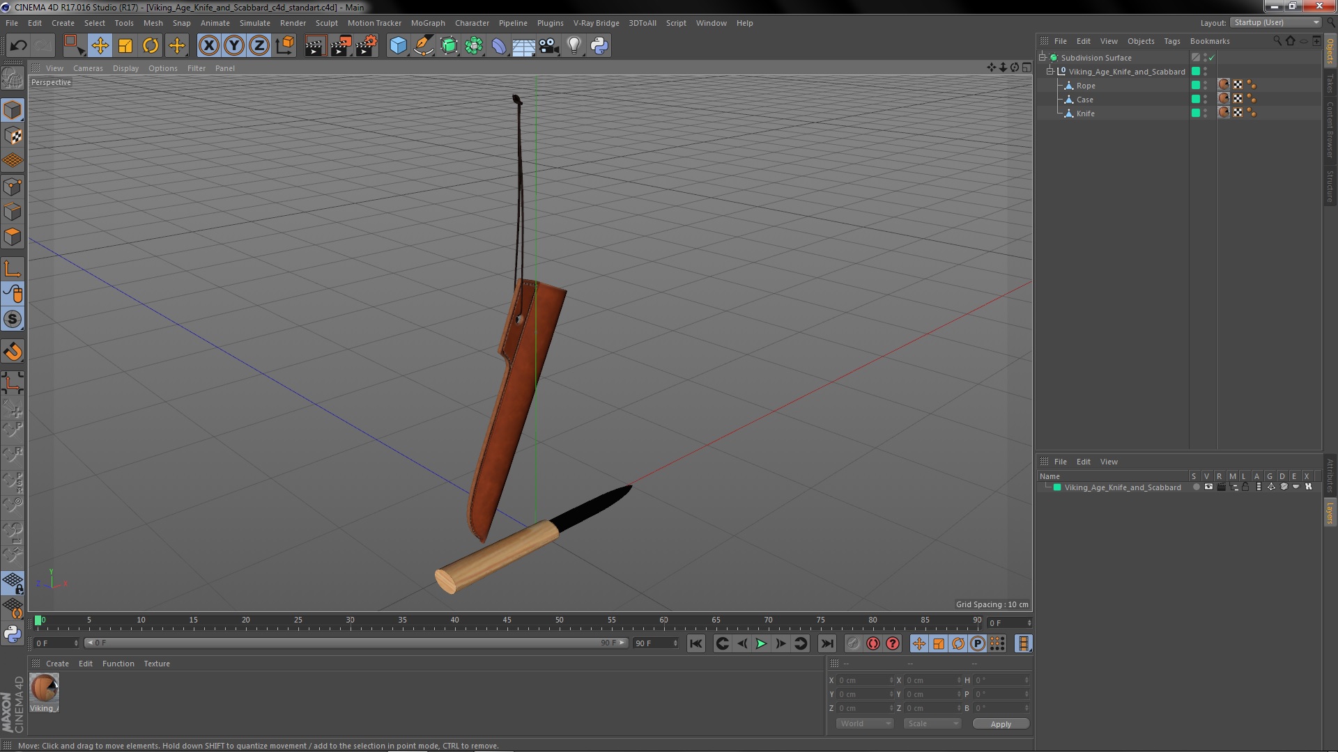Open viewport Cameras menu
Screen dimensions: 1338x752
coord(88,68)
